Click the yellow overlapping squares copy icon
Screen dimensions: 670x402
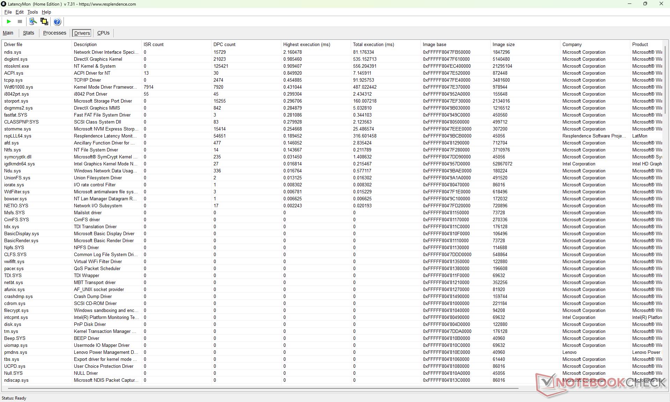44,22
